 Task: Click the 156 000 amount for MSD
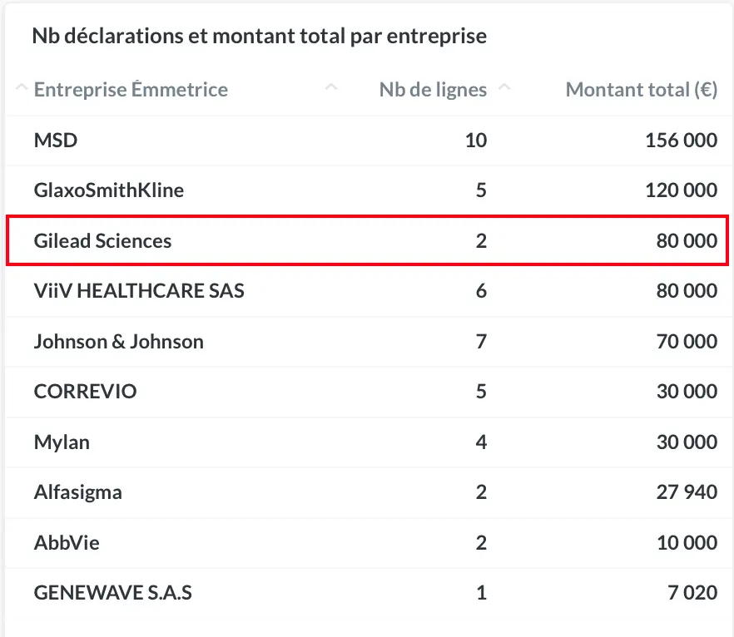click(681, 141)
